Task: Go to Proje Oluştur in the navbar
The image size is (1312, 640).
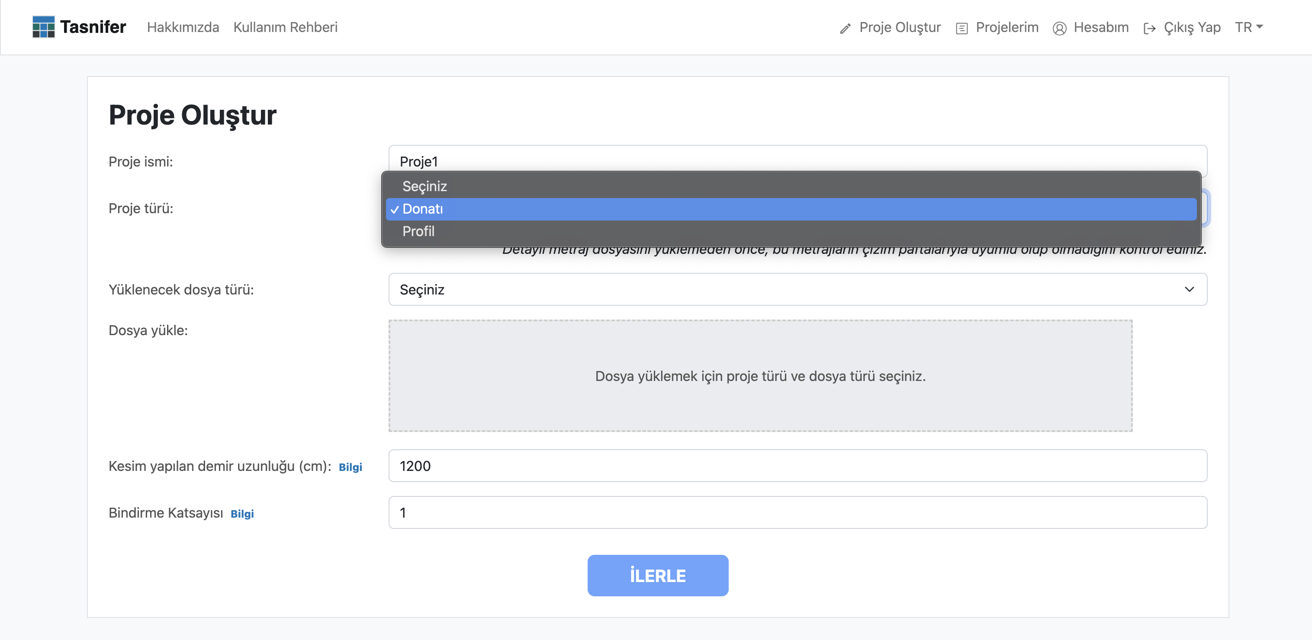Action: (x=900, y=27)
